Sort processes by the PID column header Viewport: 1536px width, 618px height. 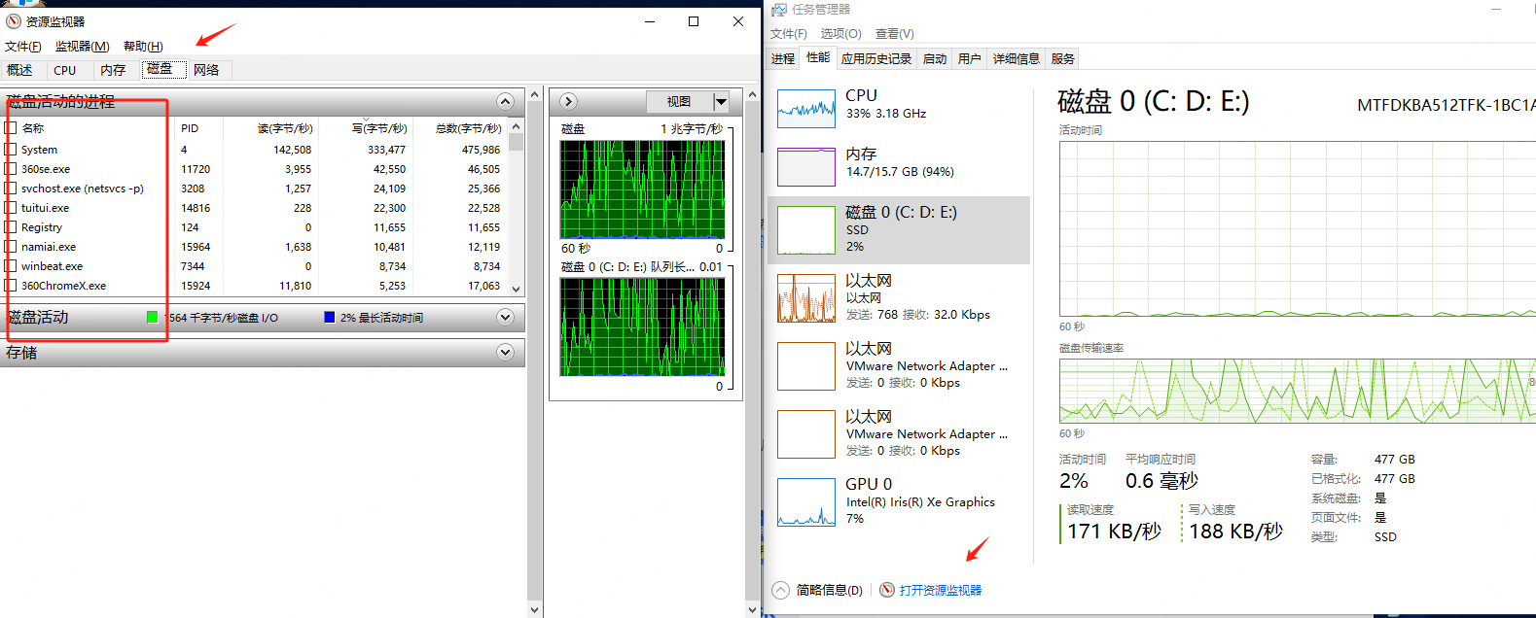tap(199, 128)
